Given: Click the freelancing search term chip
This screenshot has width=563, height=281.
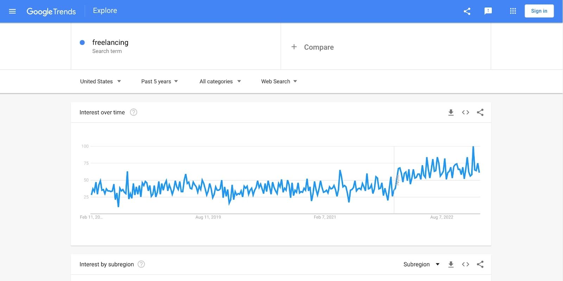Looking at the screenshot, I should point(110,42).
